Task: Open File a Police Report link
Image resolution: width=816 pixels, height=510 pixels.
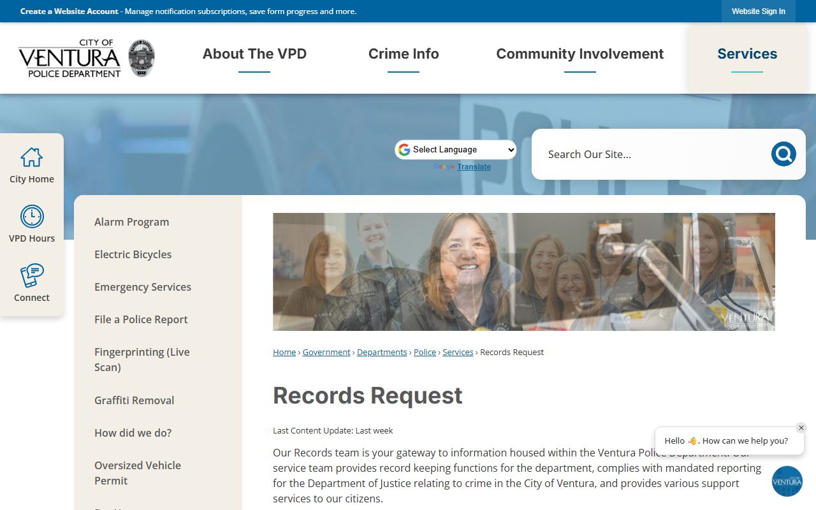Action: (x=141, y=319)
